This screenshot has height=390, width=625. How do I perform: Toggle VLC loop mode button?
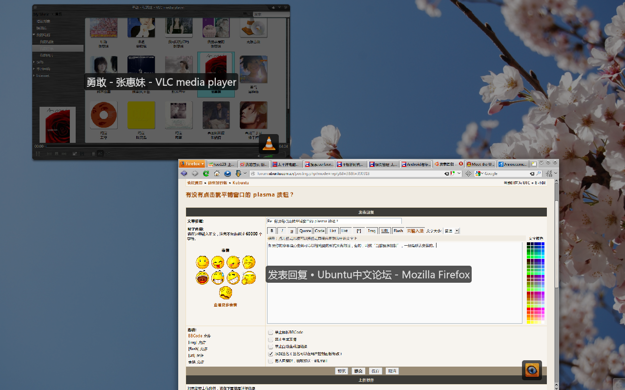click(x=100, y=154)
